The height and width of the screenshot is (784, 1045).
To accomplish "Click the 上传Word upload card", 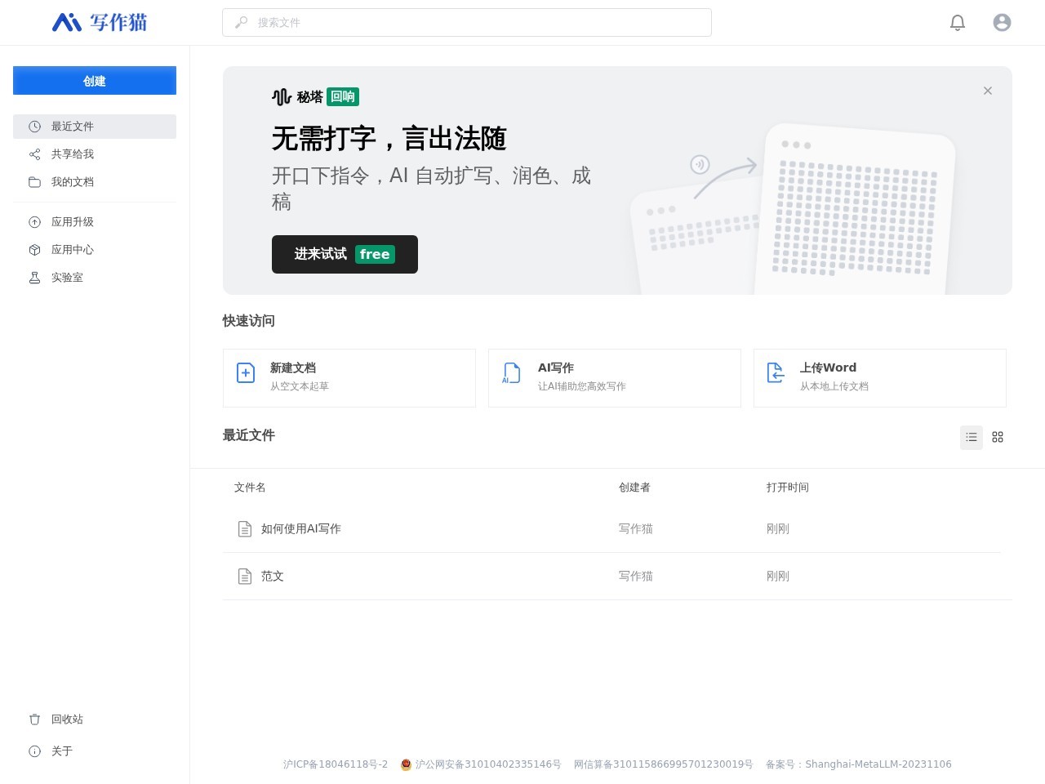I will coord(879,378).
